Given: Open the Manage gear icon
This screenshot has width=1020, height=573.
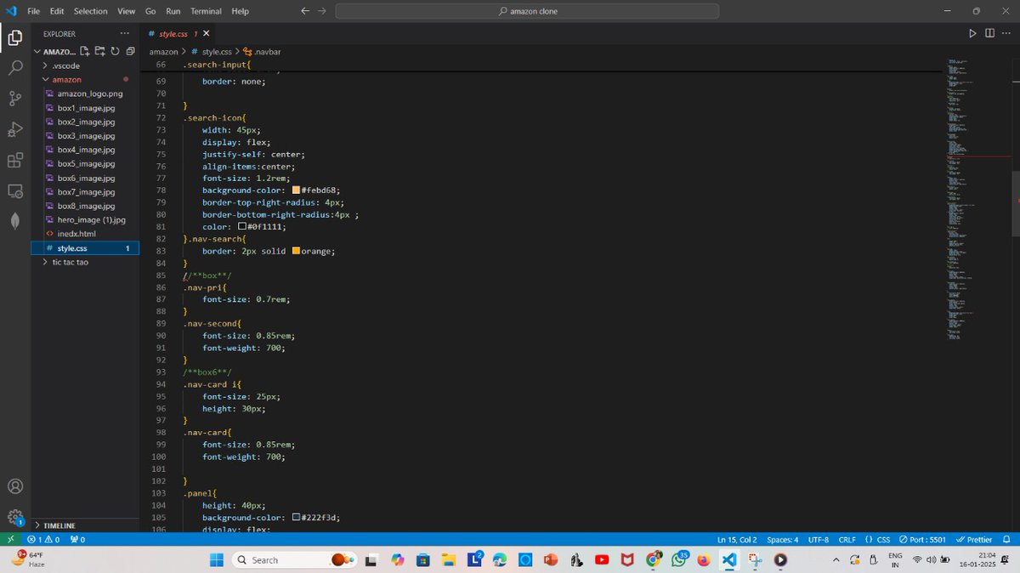Looking at the screenshot, I should (15, 517).
